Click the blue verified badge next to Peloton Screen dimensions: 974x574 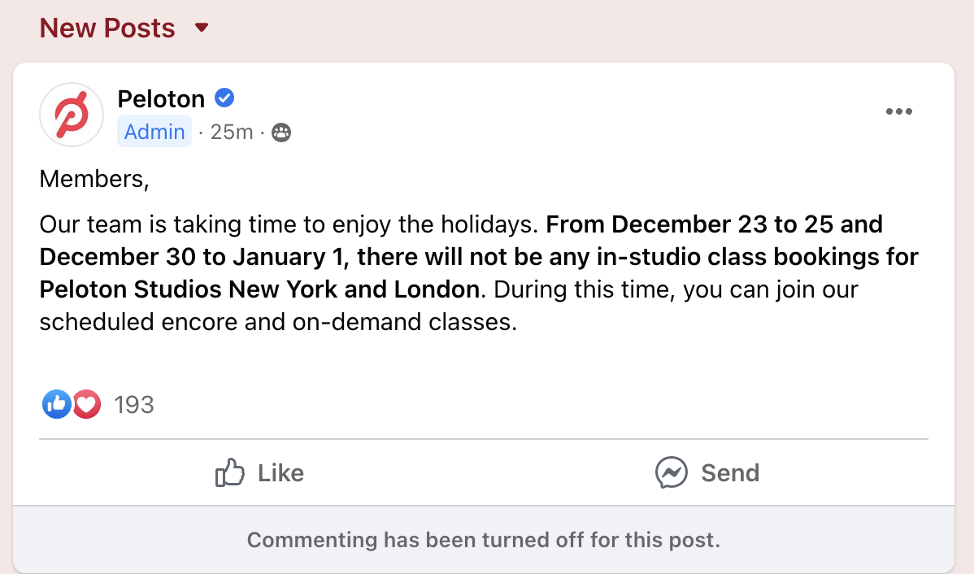[x=224, y=98]
